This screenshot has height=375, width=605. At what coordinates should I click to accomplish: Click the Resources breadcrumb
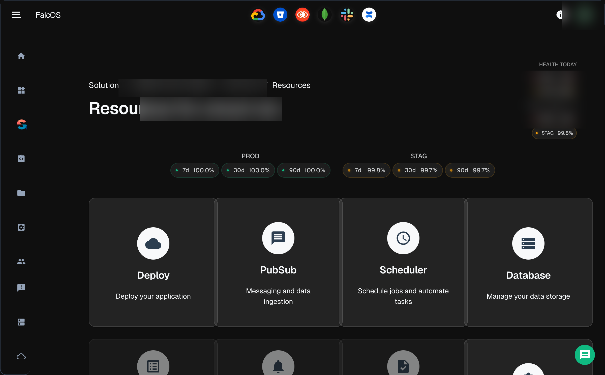(291, 85)
